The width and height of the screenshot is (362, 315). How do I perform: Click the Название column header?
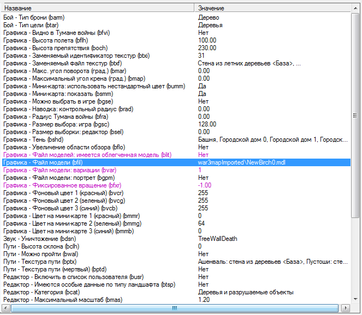(x=98, y=8)
